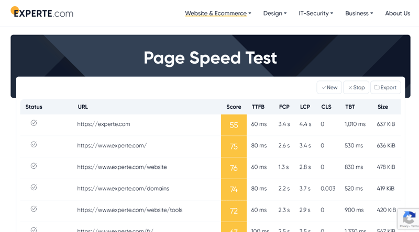
Task: Click status checkmark for /domains row
Action: click(x=34, y=188)
